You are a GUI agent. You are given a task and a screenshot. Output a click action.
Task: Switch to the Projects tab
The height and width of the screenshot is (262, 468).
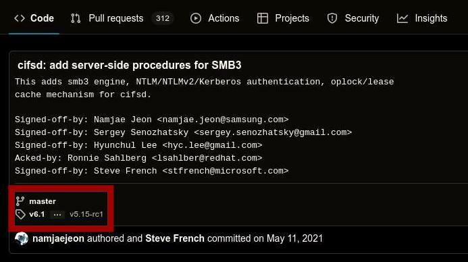tap(283, 18)
